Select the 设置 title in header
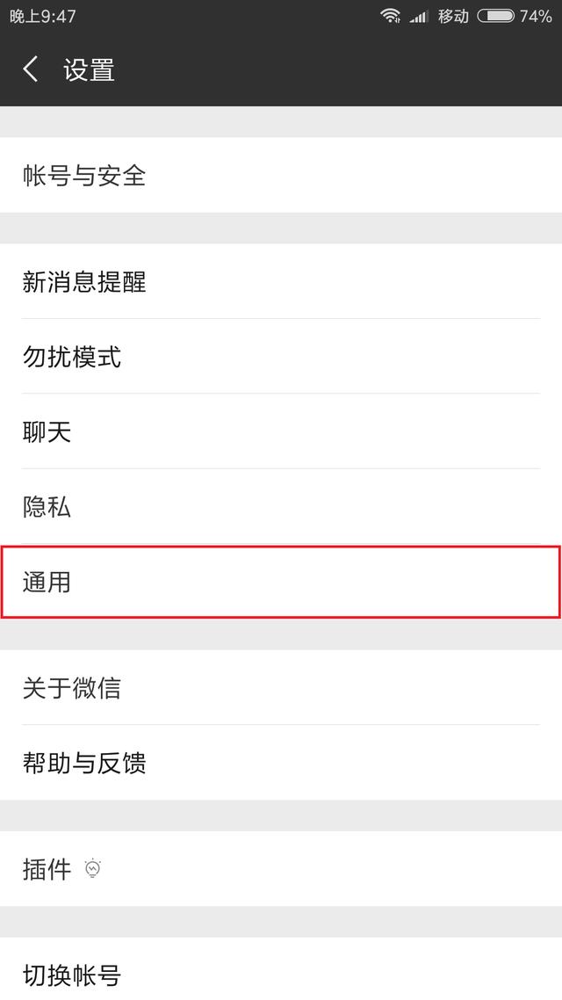Viewport: 562px width, 1000px height. point(89,69)
